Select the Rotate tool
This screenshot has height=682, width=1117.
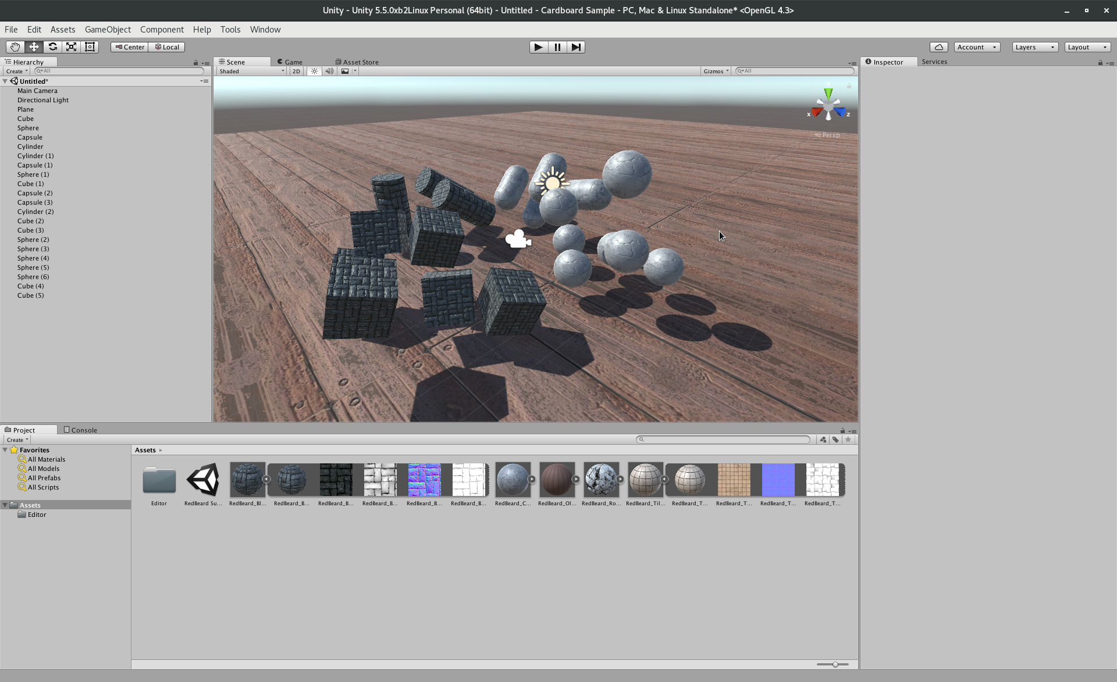[x=52, y=47]
